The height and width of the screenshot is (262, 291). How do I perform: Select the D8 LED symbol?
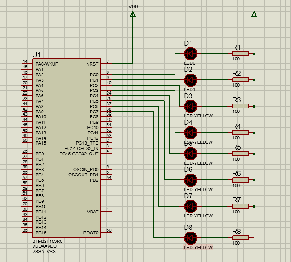pyautogui.click(x=191, y=237)
